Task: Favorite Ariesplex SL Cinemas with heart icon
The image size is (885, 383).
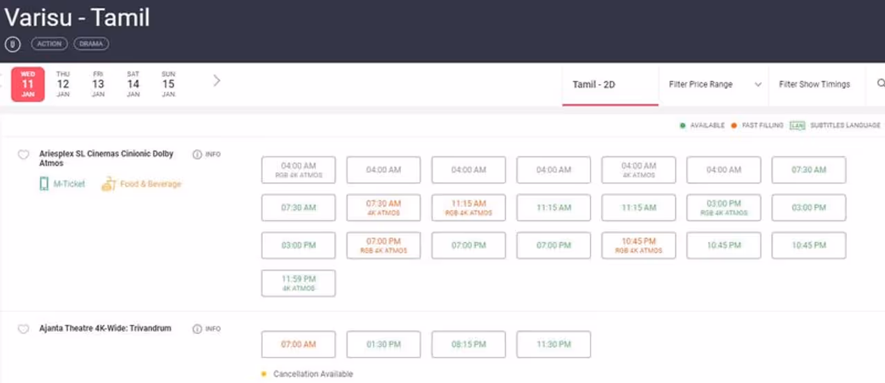Action: [x=24, y=155]
